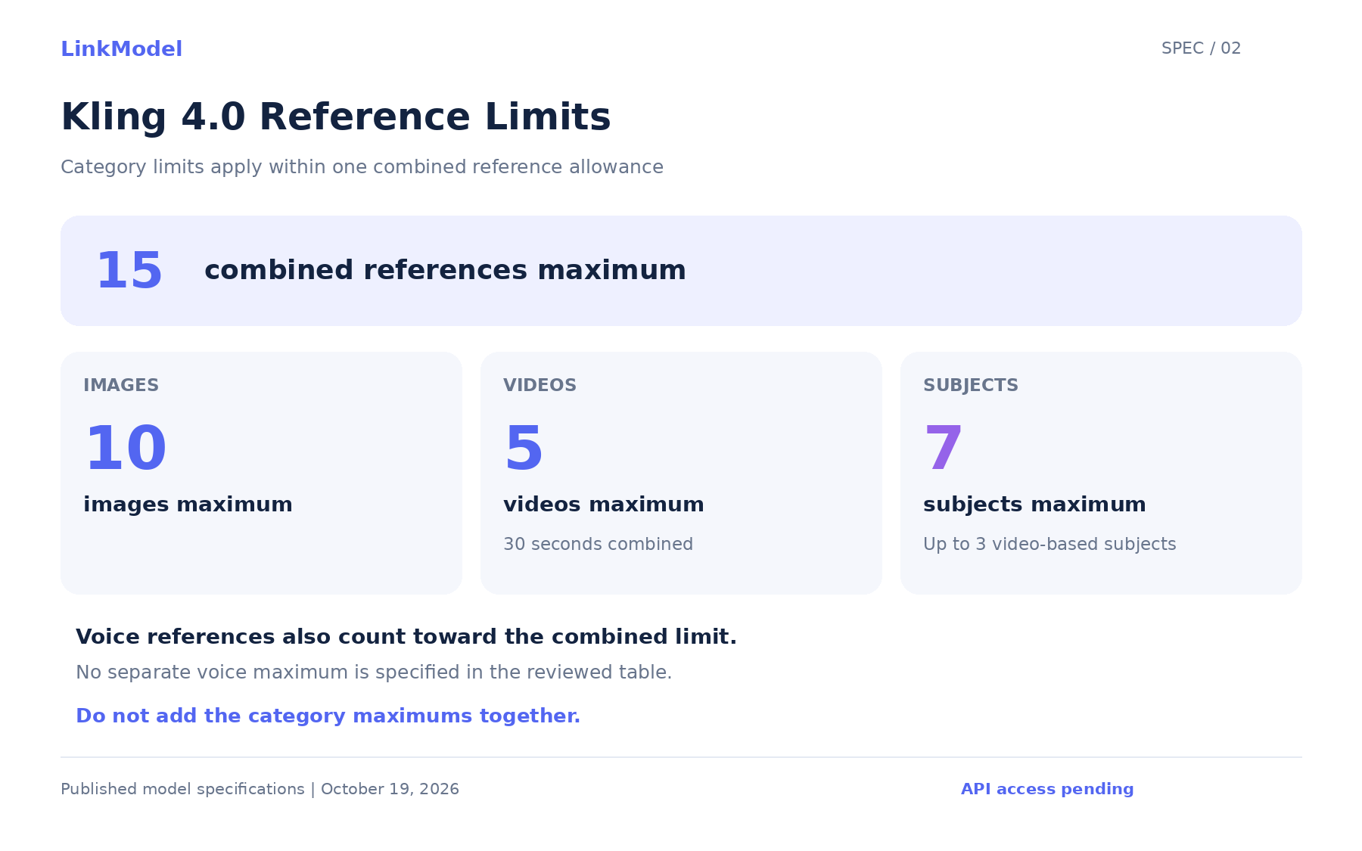Click the SPEC / 02 label
This screenshot has height=851, width=1362.
(x=1201, y=48)
